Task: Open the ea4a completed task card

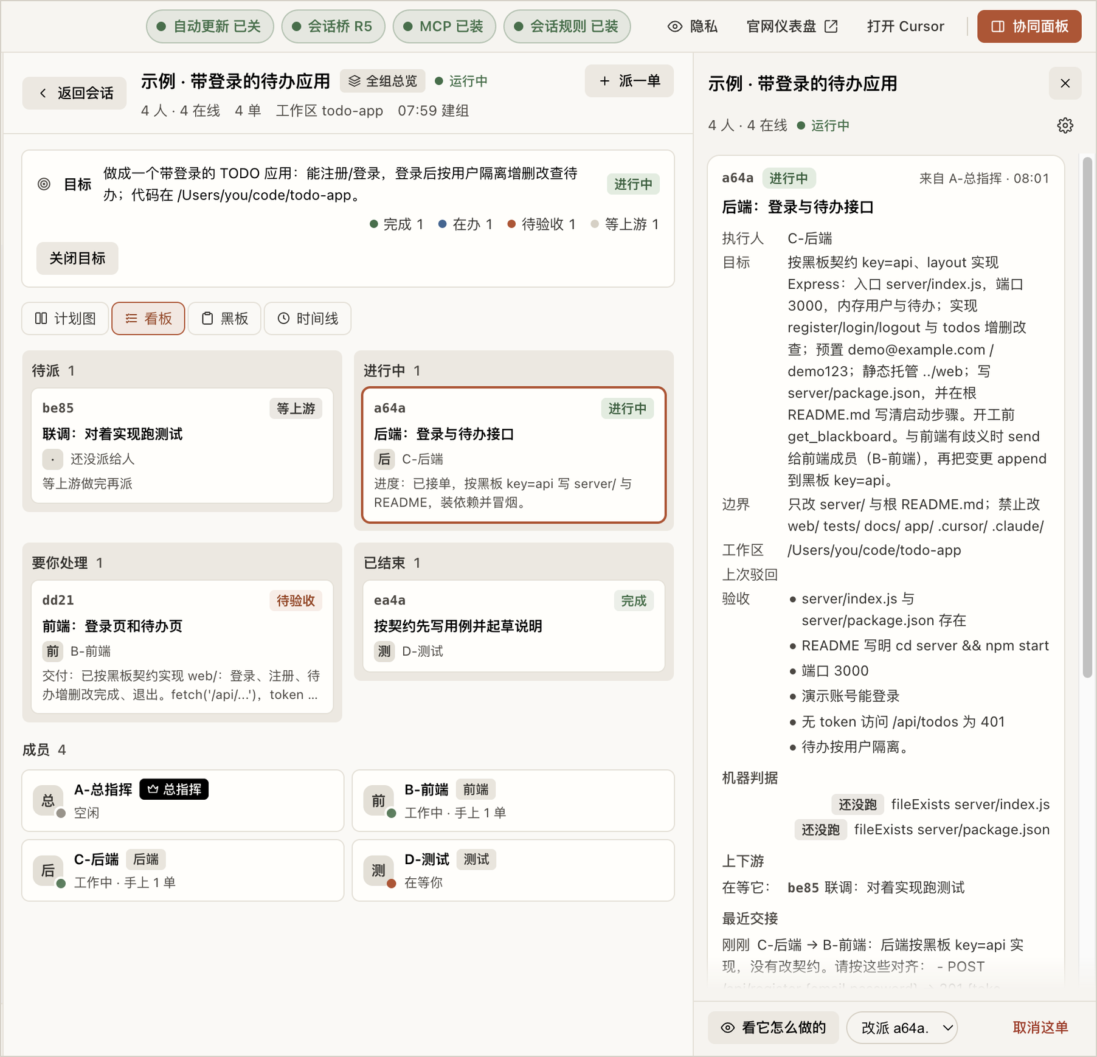Action: click(514, 626)
